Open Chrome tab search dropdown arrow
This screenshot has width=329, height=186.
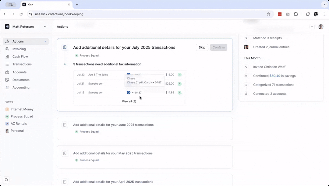point(324,5)
